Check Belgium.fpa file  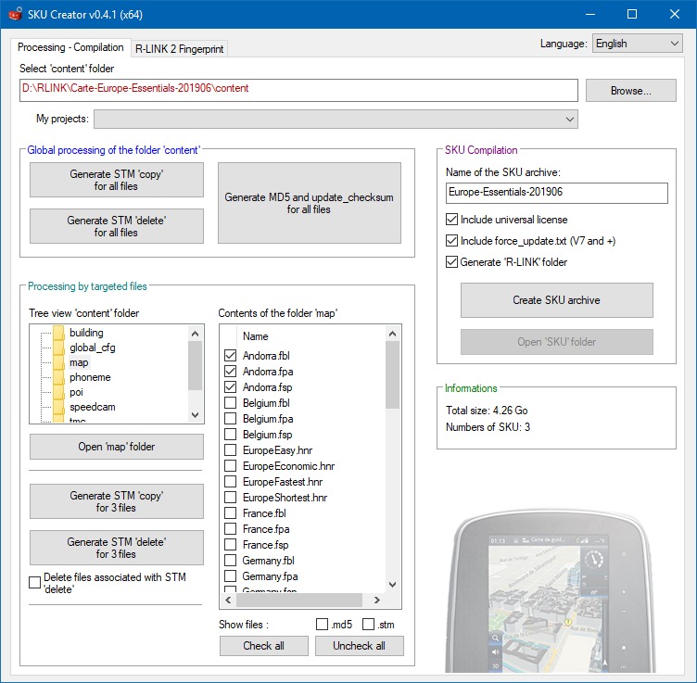point(230,419)
